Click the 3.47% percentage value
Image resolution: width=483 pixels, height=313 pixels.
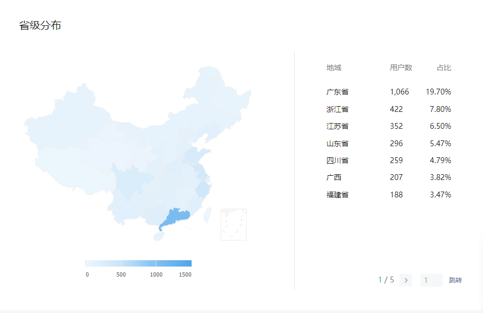pyautogui.click(x=441, y=195)
